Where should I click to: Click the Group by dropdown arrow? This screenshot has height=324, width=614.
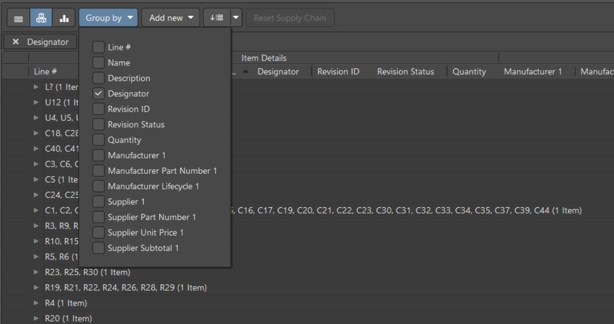(x=130, y=17)
